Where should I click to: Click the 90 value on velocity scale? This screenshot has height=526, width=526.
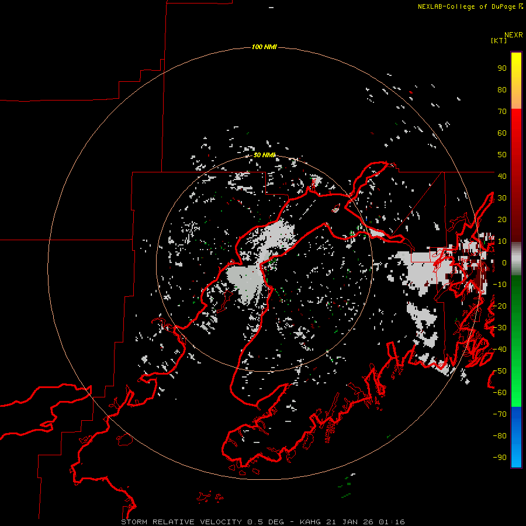pos(502,68)
